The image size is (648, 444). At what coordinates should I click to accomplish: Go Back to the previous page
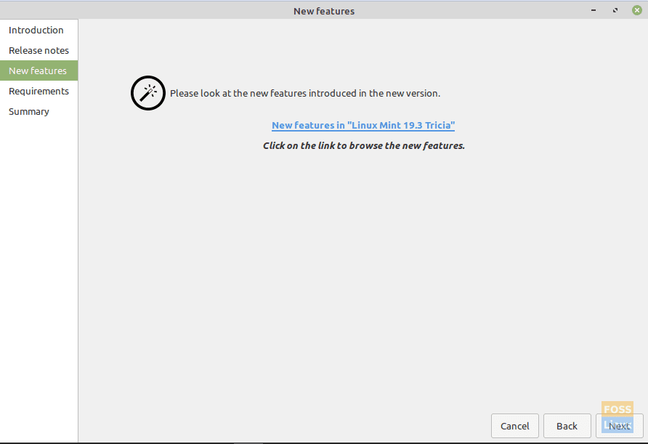(x=567, y=426)
